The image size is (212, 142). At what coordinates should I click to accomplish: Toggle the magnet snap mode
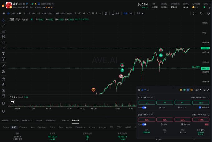3,79
